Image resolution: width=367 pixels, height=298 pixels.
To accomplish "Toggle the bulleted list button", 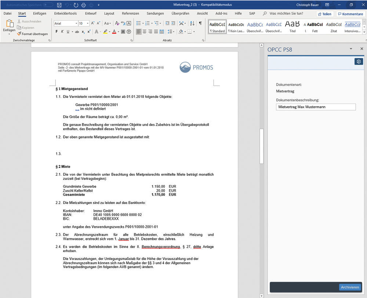I will tap(138, 23).
